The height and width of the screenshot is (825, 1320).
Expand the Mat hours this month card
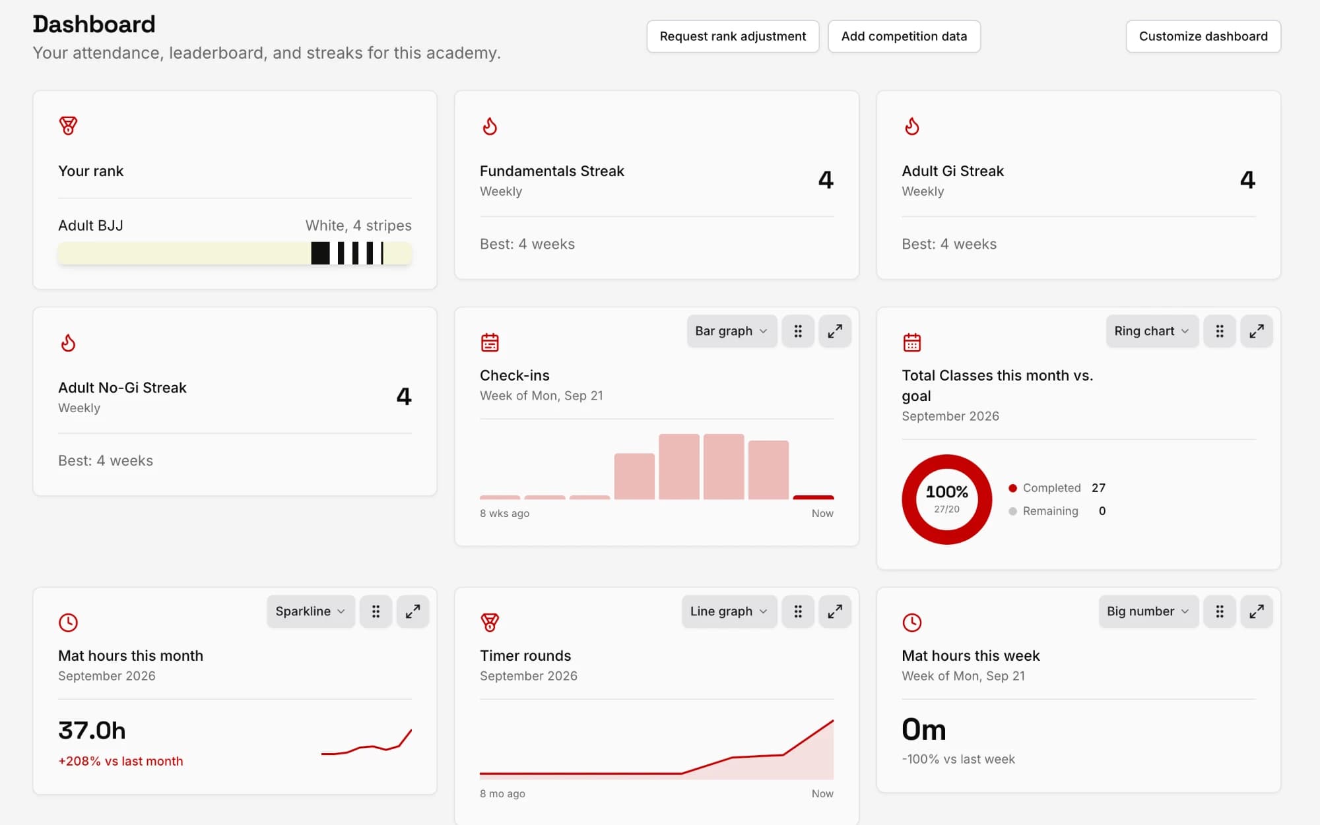(x=412, y=611)
